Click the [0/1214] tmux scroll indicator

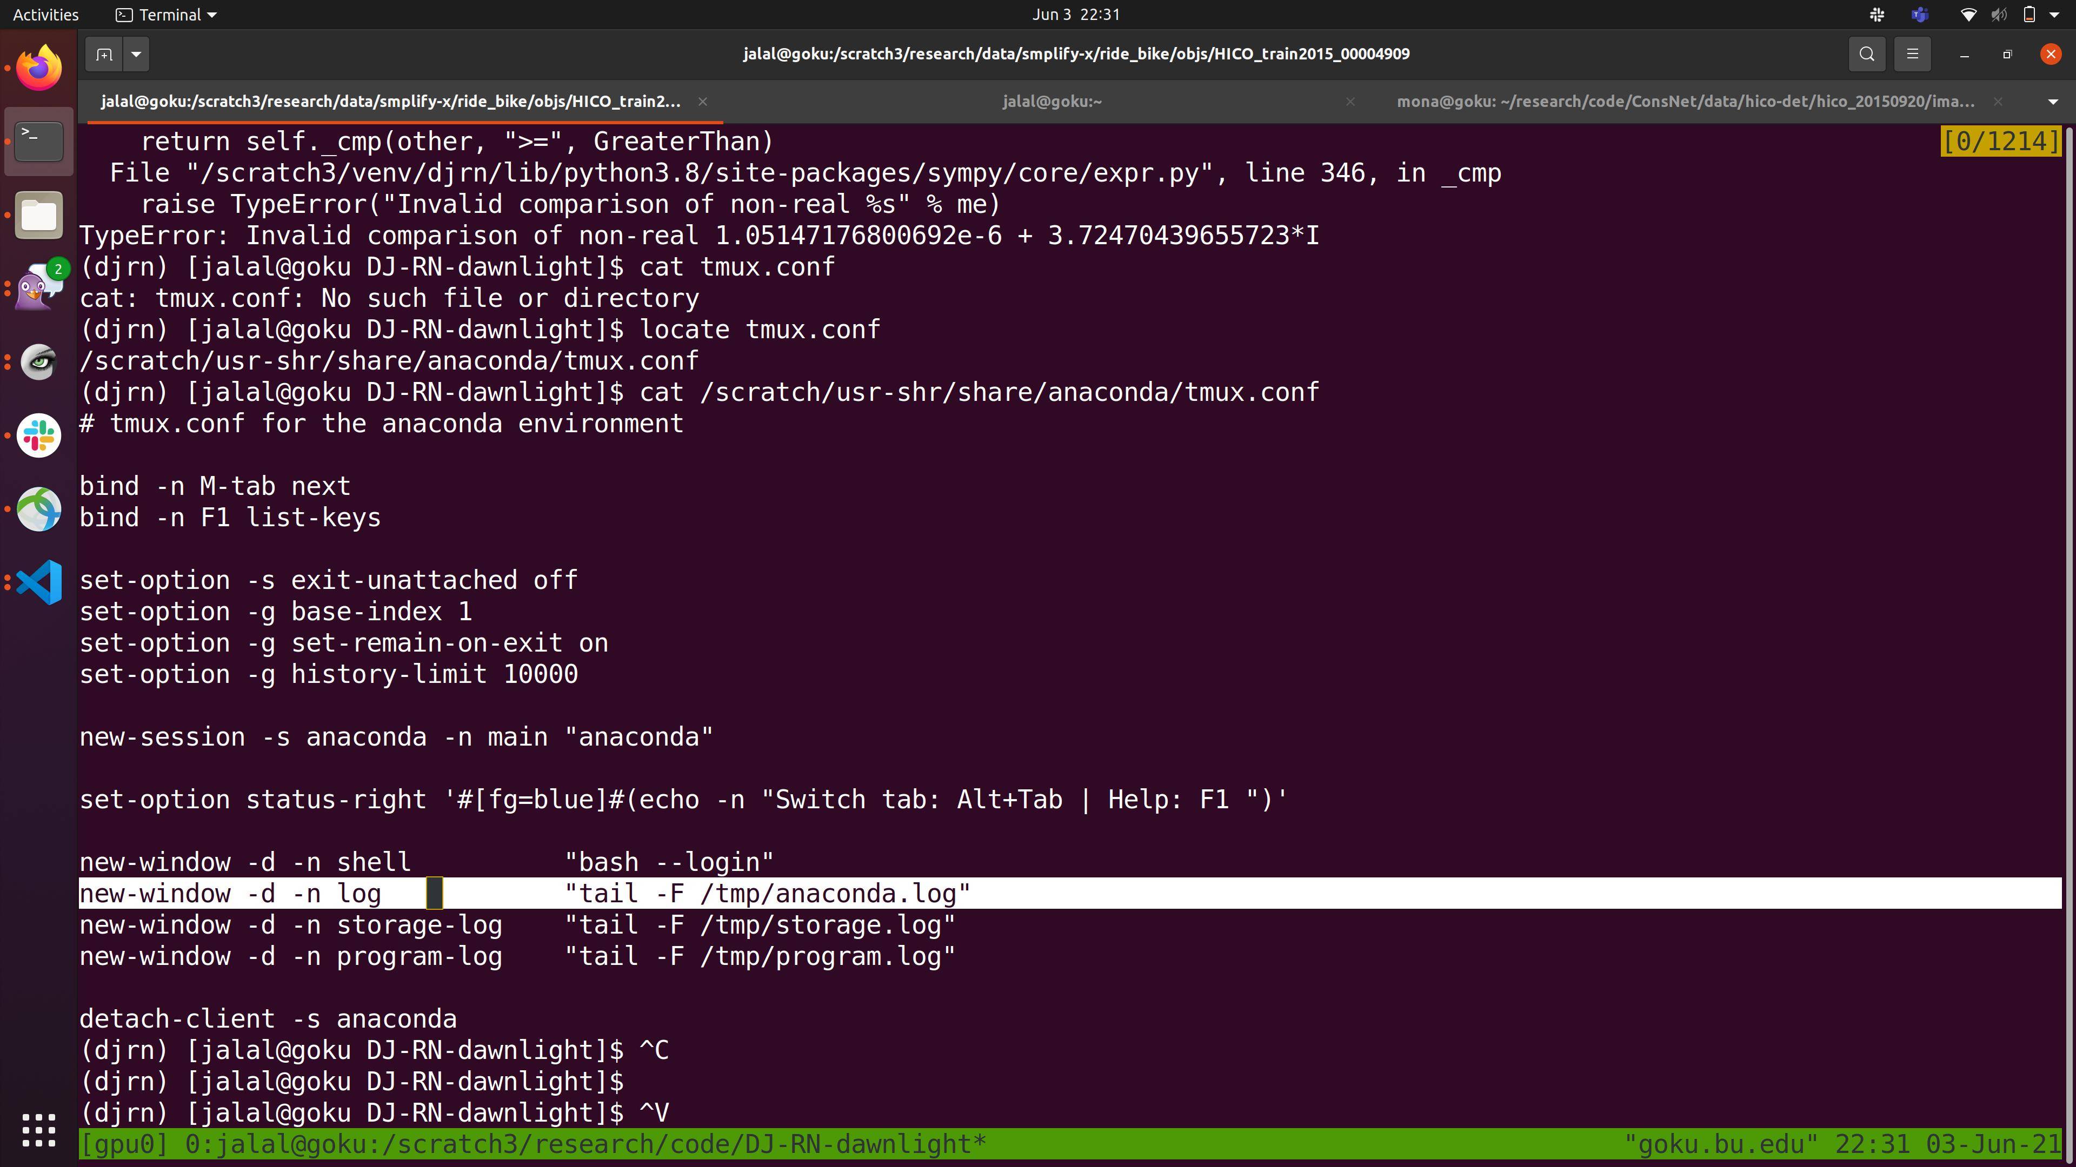(2000, 142)
